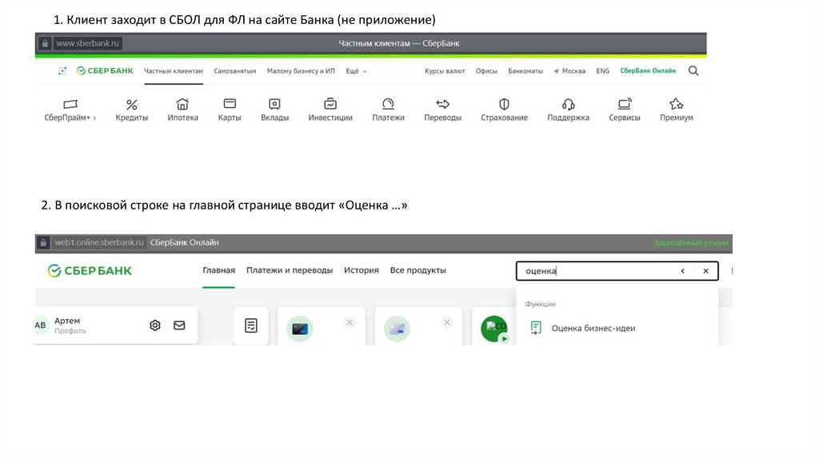Expand the Ещё dropdown menu
The width and height of the screenshot is (819, 459).
click(356, 71)
